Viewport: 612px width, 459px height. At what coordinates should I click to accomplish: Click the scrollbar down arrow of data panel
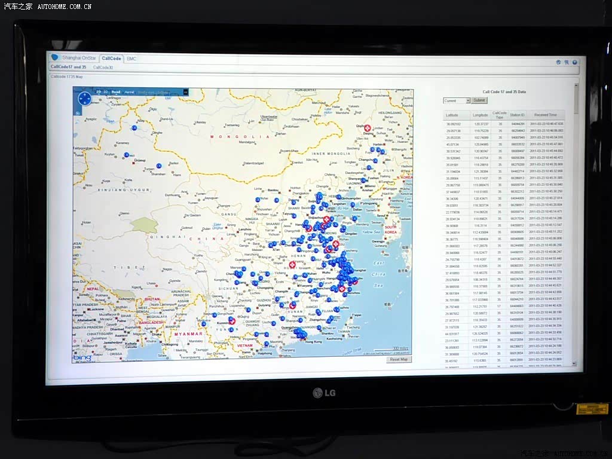[574, 364]
